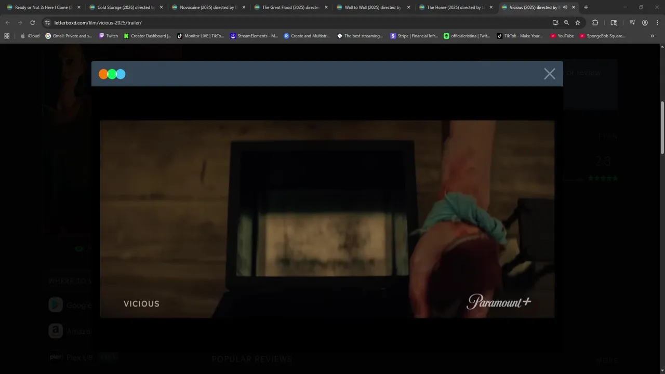Switch to the Cold Storage (2026) tab
Screen dimensions: 665x374
click(125, 7)
